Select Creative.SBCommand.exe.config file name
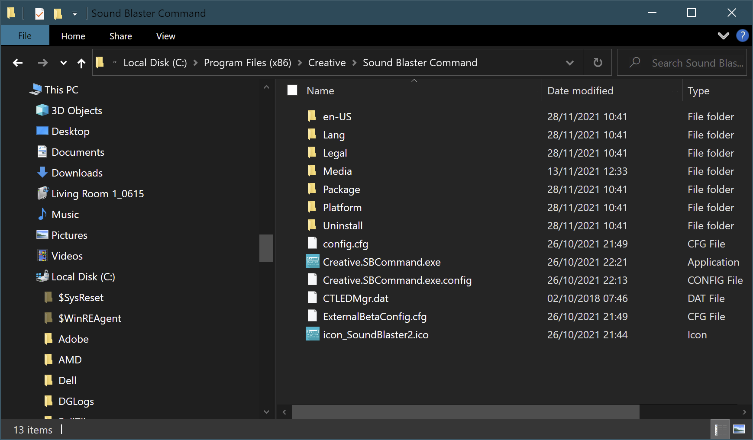 [397, 280]
